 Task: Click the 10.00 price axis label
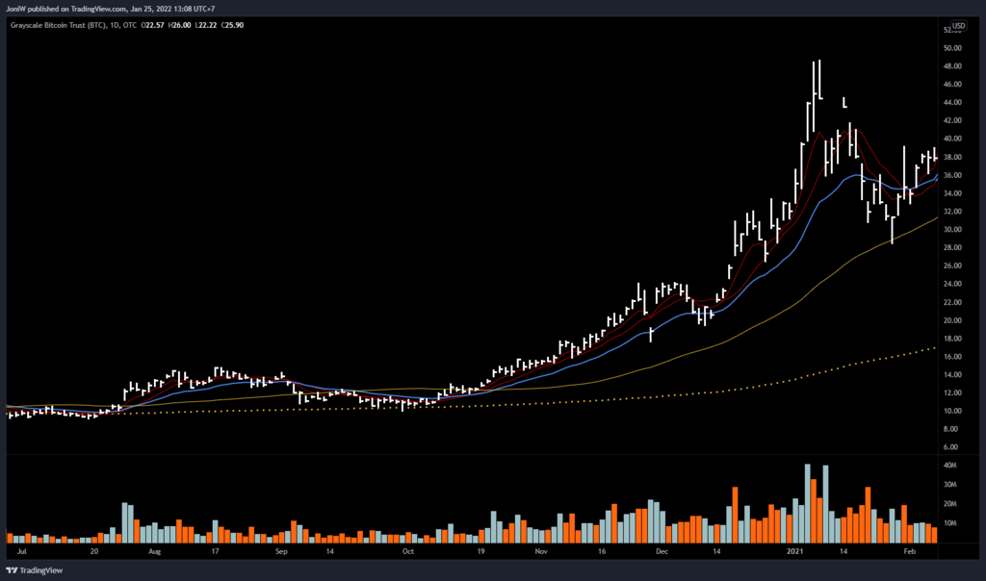click(953, 411)
